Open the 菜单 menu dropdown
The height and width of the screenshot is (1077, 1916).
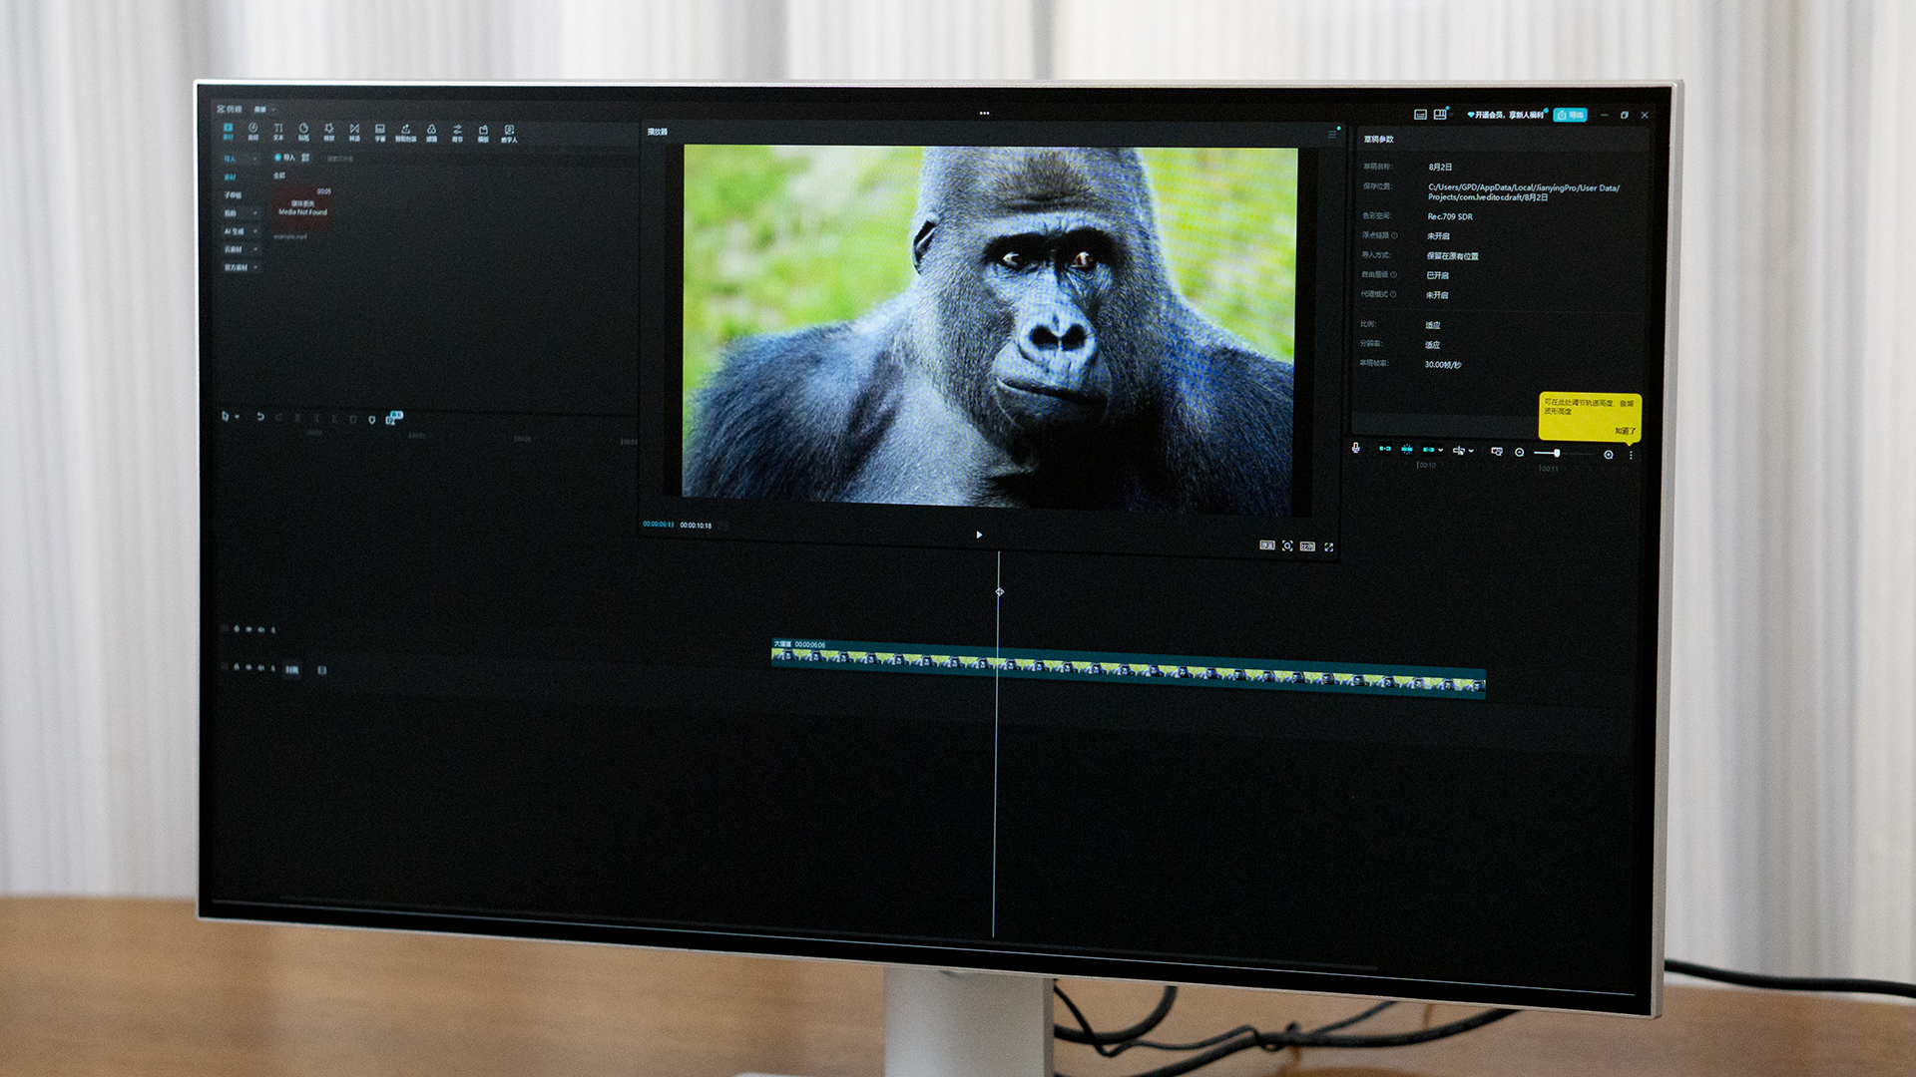pos(263,110)
